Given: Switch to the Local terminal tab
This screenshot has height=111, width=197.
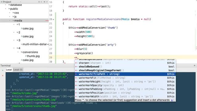Looking at the screenshot, I should pyautogui.click(x=9, y=70).
